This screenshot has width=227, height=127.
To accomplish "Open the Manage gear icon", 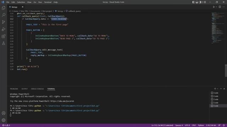I will coord(4,120).
